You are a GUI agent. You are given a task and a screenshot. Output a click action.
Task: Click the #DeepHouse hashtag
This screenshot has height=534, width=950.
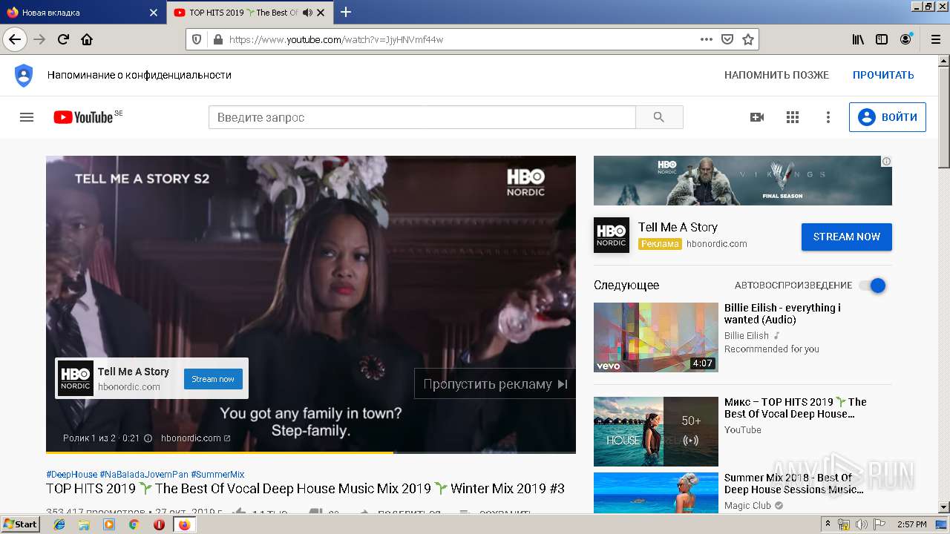coord(71,475)
